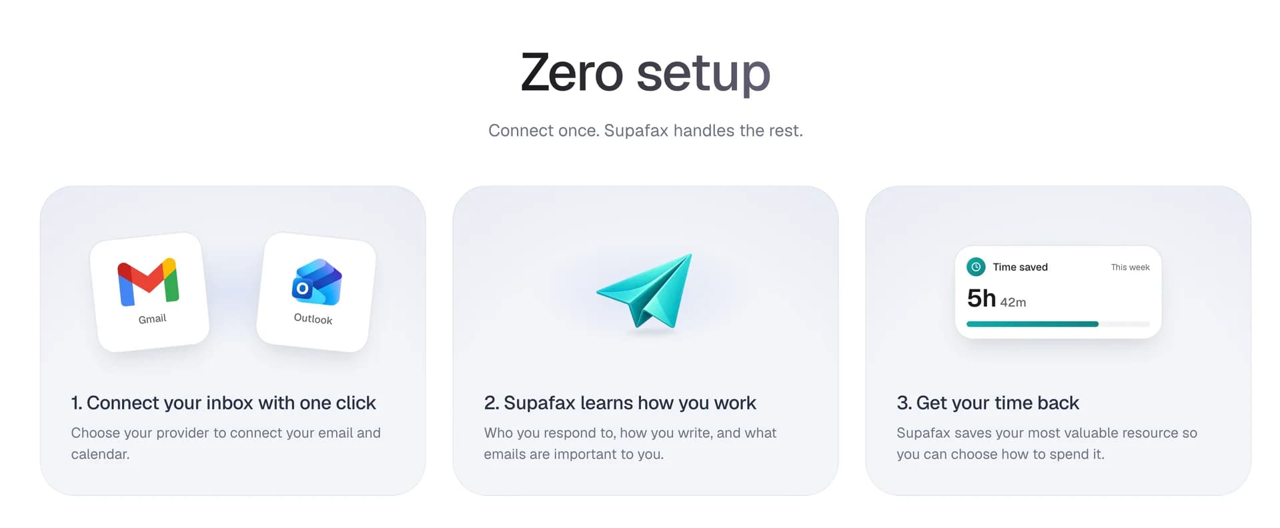Click the Gmail envelope icon
This screenshot has width=1280, height=528.
click(x=148, y=281)
